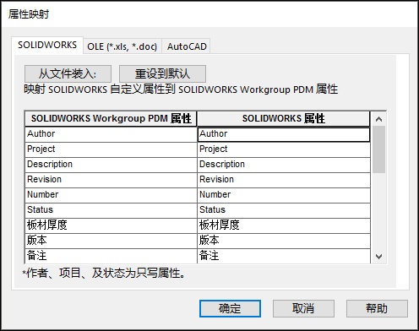Select Number cell in SOLIDWORKS 属性 column

coord(284,195)
